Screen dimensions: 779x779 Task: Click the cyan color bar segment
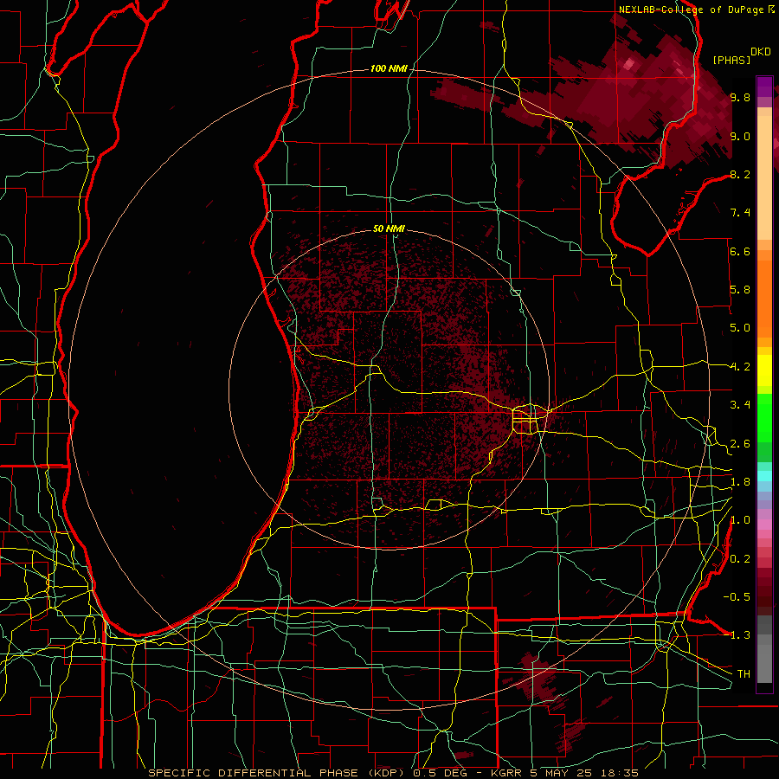coord(764,476)
